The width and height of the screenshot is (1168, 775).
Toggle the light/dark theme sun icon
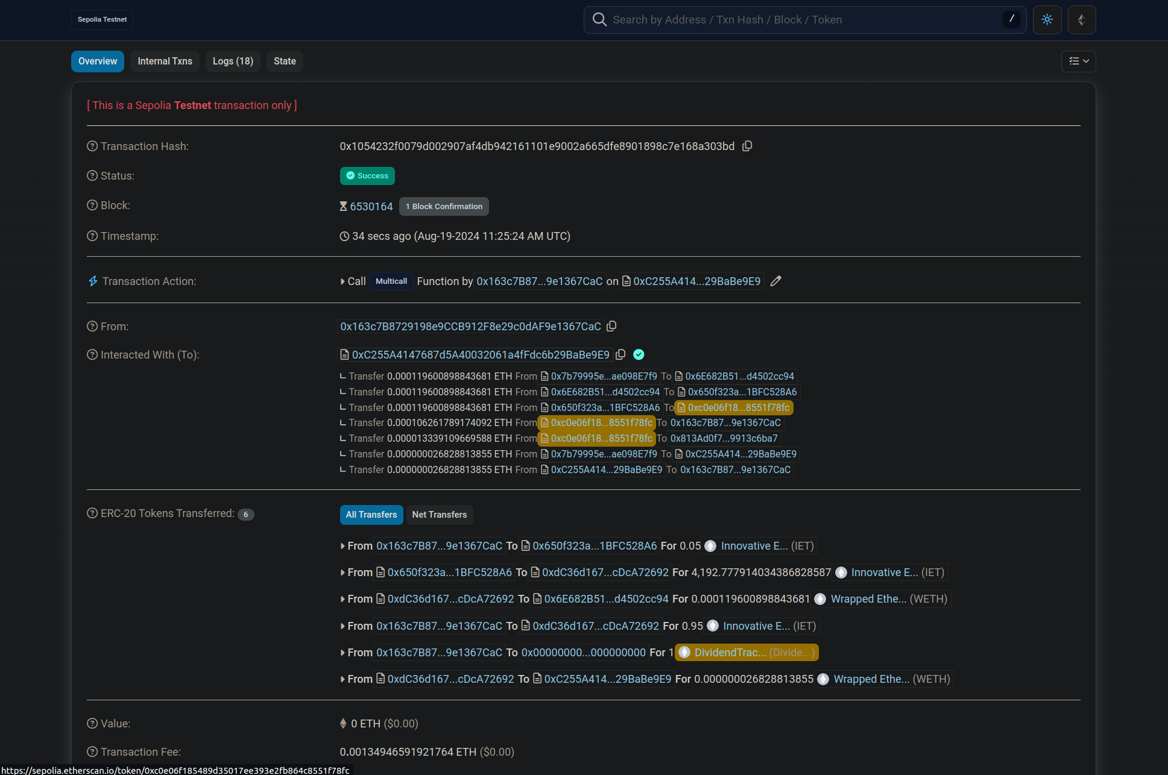coord(1047,20)
